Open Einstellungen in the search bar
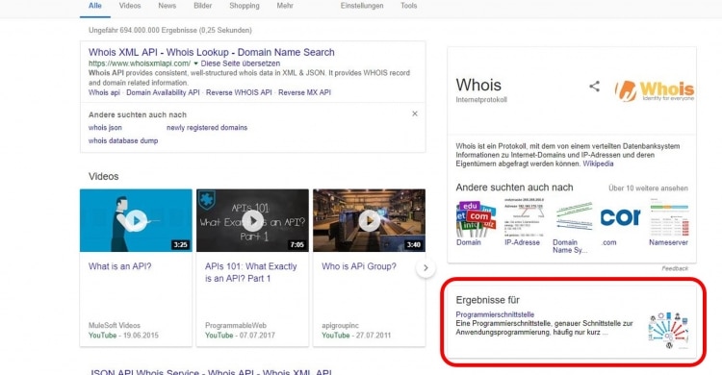This screenshot has width=722, height=375. pyautogui.click(x=362, y=6)
